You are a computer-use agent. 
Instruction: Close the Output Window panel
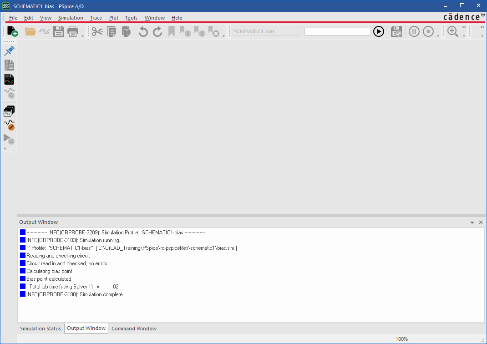pos(481,223)
